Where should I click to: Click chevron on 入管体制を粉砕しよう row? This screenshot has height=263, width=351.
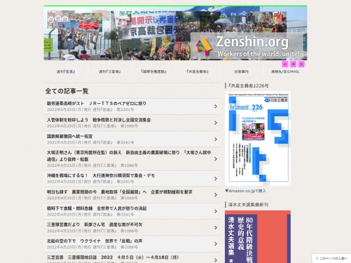tap(216, 123)
